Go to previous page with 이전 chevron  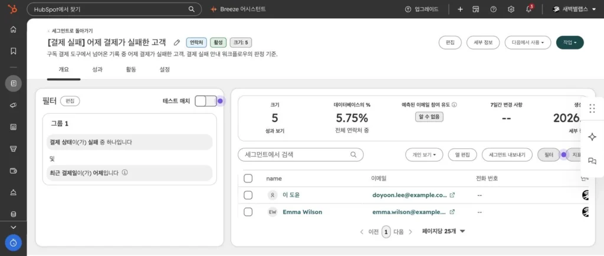(362, 232)
